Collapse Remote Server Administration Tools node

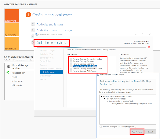[x=102, y=96]
